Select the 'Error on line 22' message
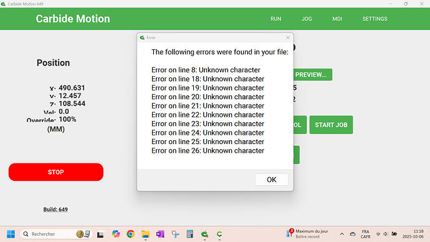The height and width of the screenshot is (242, 430). 208,115
